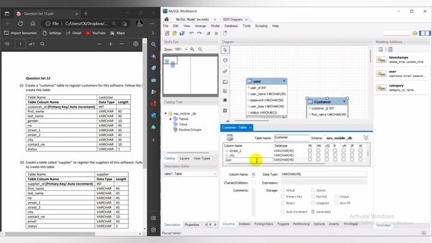The height and width of the screenshot is (243, 432).
Task: Open the PDF viewer more options menu
Action: click(122, 44)
